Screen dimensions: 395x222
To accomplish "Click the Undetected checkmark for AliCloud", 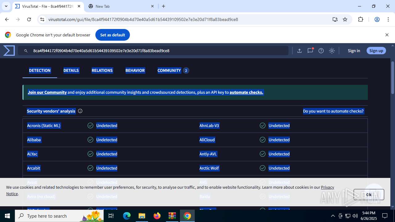I will click(263, 140).
